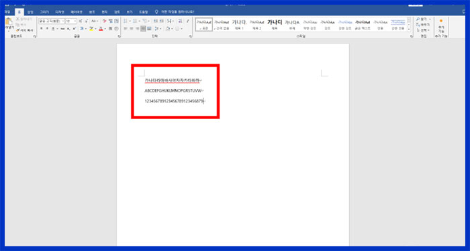Click the Paste clipboard icon
The image size is (470, 251).
pyautogui.click(x=9, y=22)
